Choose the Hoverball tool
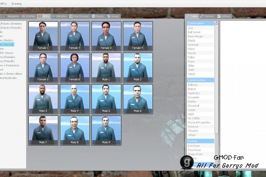The image size is (266, 177). pos(200,106)
